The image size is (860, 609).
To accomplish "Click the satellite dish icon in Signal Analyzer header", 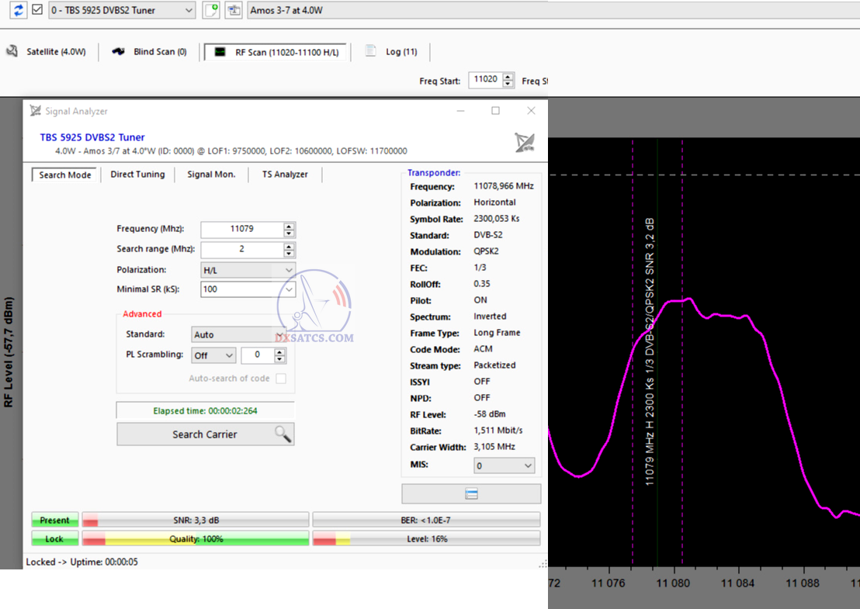I will coord(525,142).
